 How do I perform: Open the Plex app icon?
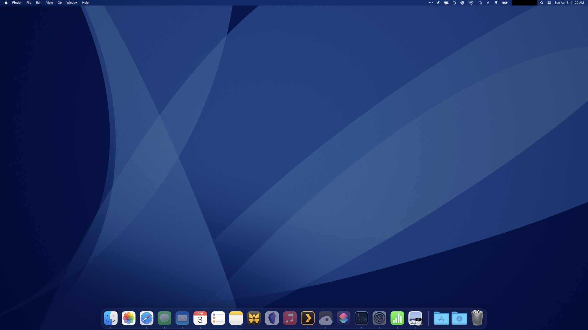pyautogui.click(x=308, y=318)
